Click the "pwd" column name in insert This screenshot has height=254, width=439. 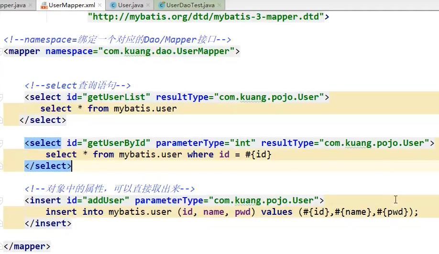[242, 212]
